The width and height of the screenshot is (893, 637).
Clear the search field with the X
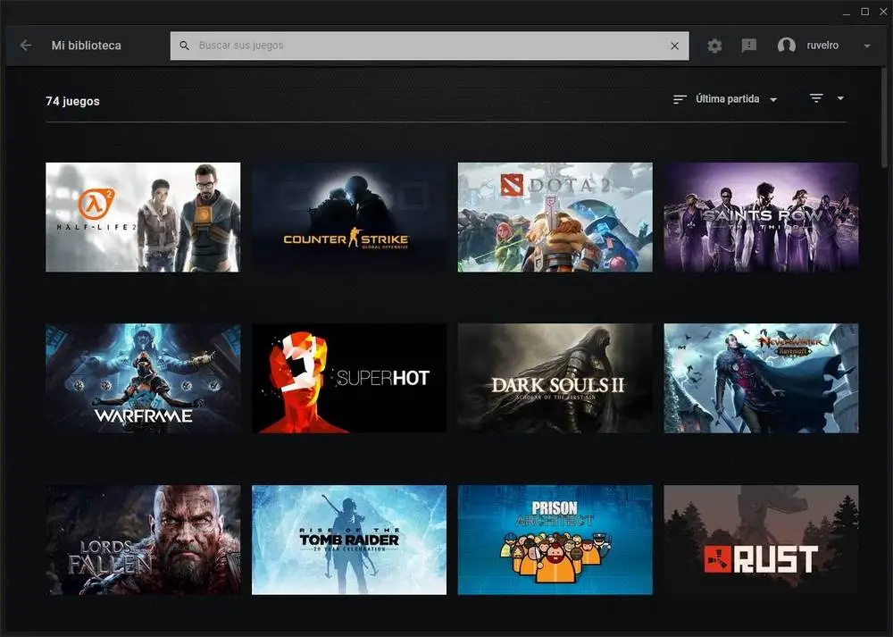coord(674,46)
